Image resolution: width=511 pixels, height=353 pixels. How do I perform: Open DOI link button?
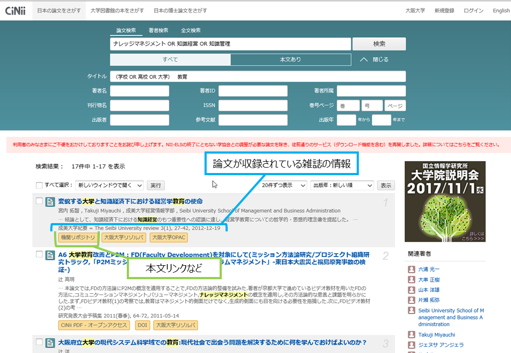click(x=142, y=325)
